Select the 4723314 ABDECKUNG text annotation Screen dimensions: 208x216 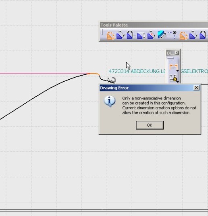click(x=158, y=71)
